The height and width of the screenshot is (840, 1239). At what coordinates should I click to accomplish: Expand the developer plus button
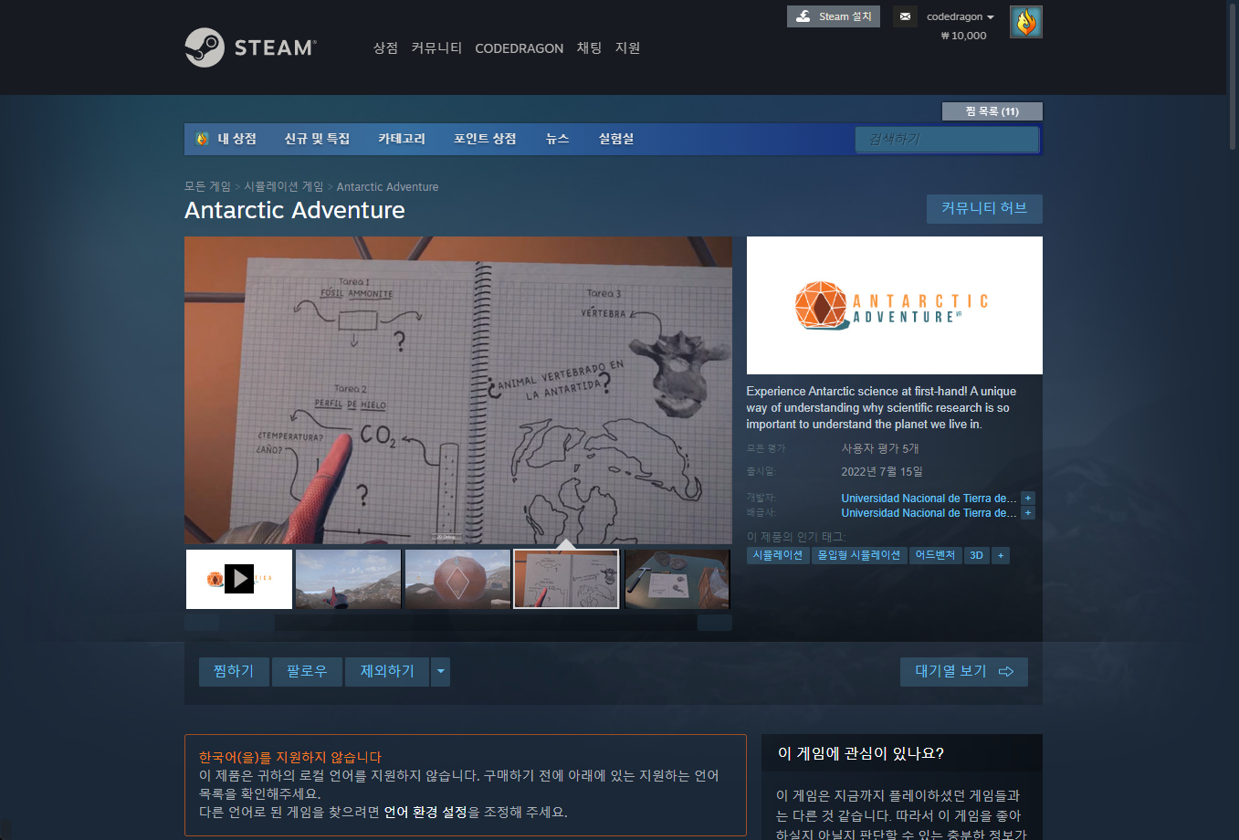coord(1028,499)
